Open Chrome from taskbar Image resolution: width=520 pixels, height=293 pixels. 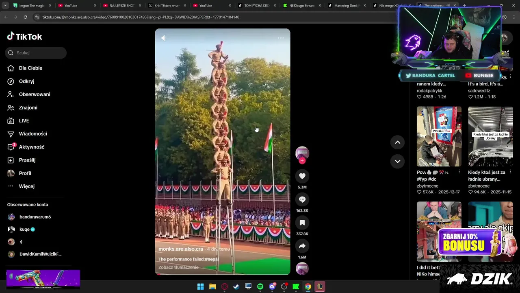point(308,286)
